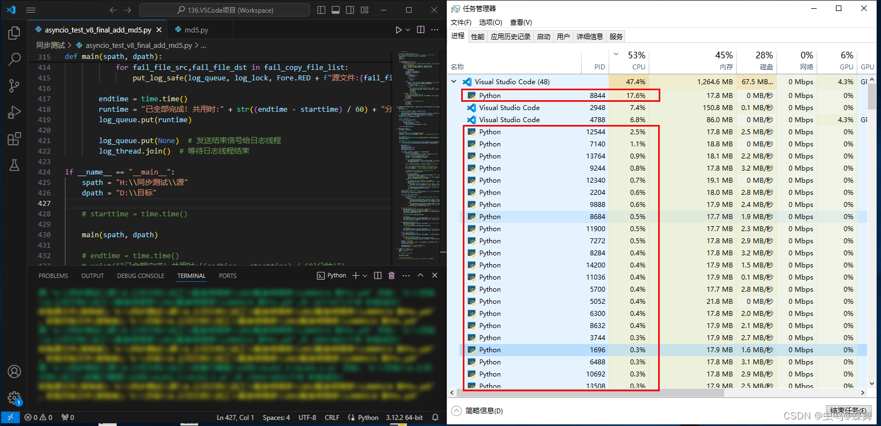Close the terminal panel
Screen dimensions: 881x426
(435, 275)
